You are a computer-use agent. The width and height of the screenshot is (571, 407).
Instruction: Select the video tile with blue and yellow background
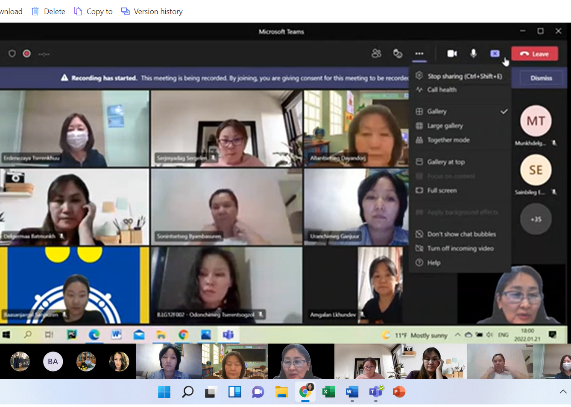(x=74, y=285)
